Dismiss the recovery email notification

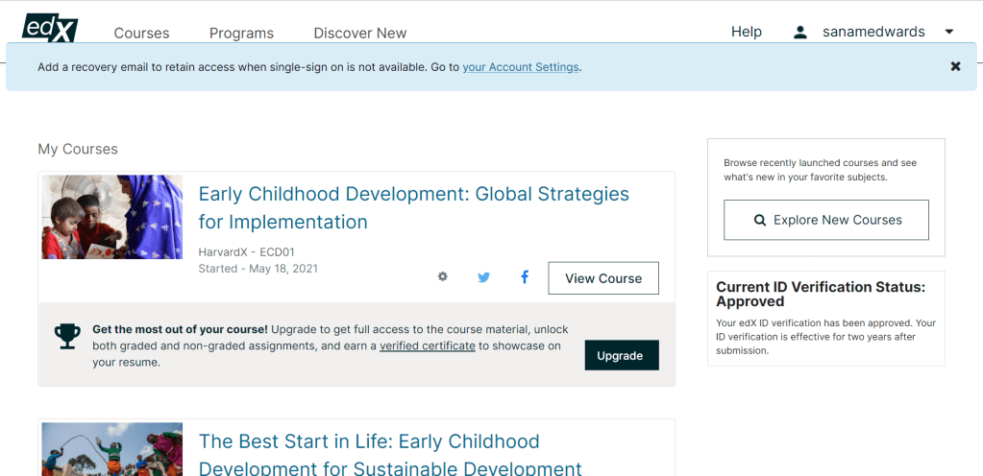[x=955, y=66]
